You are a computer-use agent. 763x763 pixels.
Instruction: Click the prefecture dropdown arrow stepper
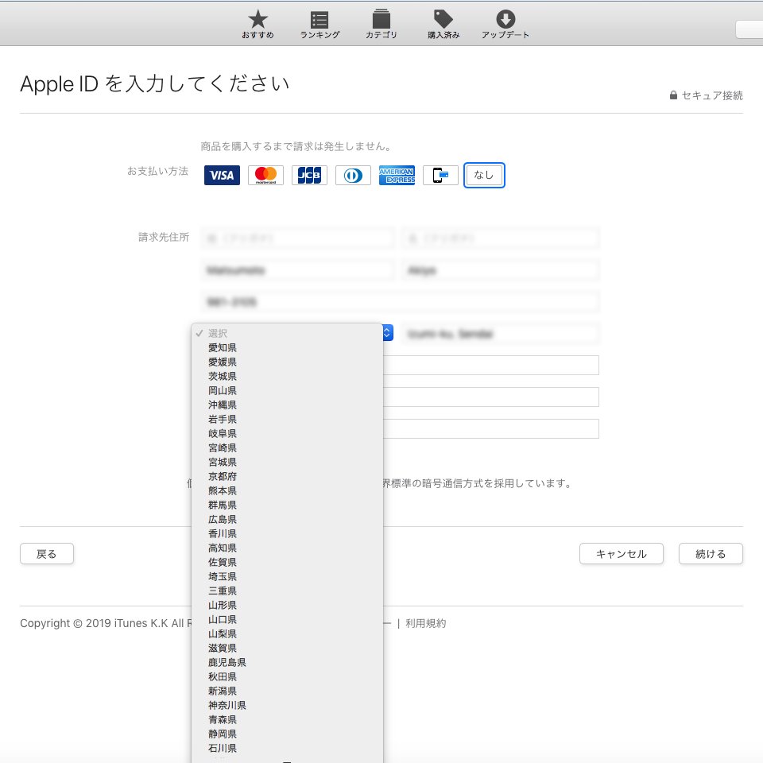[x=387, y=333]
